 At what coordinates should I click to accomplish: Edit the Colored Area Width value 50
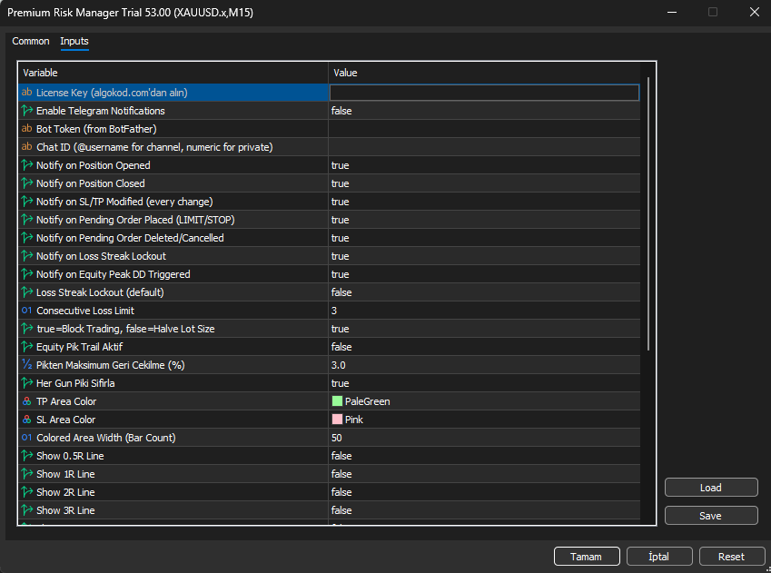[484, 438]
